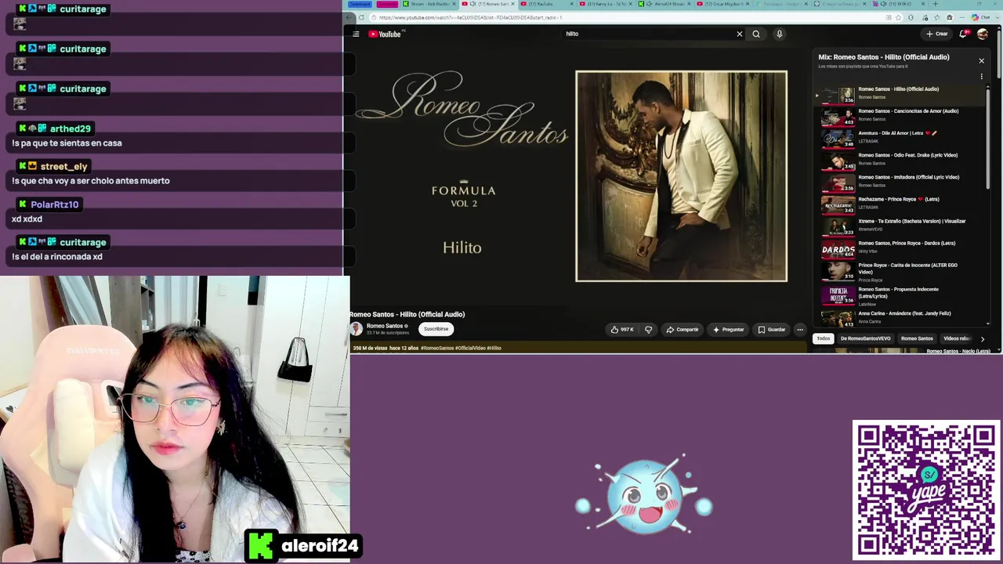1003x564 pixels.
Task: Open the Mix playlist options menu
Action: tap(981, 76)
